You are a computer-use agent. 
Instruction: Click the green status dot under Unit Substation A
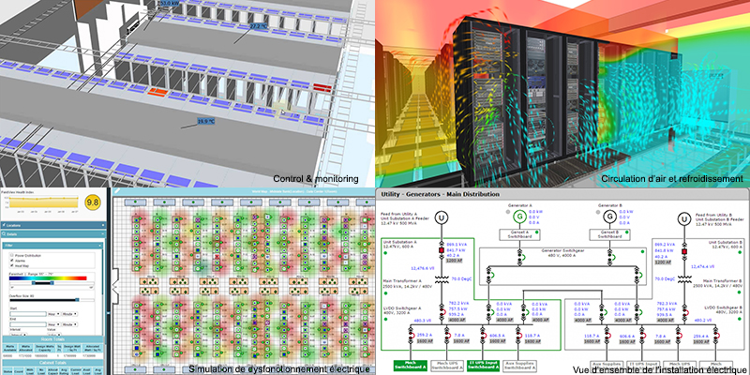point(385,253)
